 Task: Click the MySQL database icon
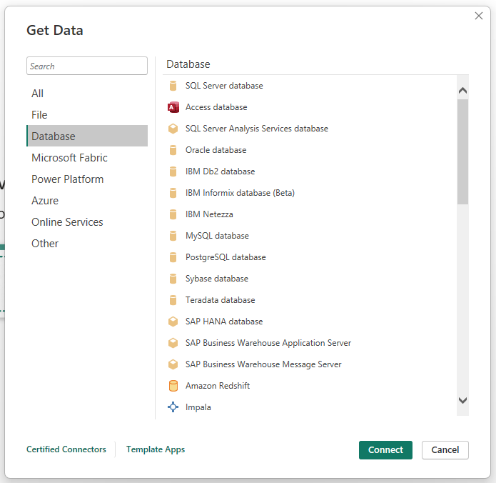[x=173, y=236]
